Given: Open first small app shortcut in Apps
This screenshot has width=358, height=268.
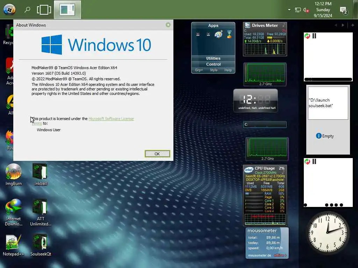Looking at the screenshot, I should pos(198,34).
